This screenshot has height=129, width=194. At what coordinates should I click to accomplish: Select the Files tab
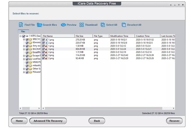(23, 31)
